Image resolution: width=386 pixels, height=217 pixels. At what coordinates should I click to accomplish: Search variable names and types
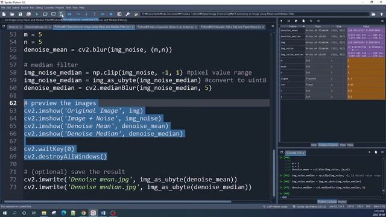point(311,21)
